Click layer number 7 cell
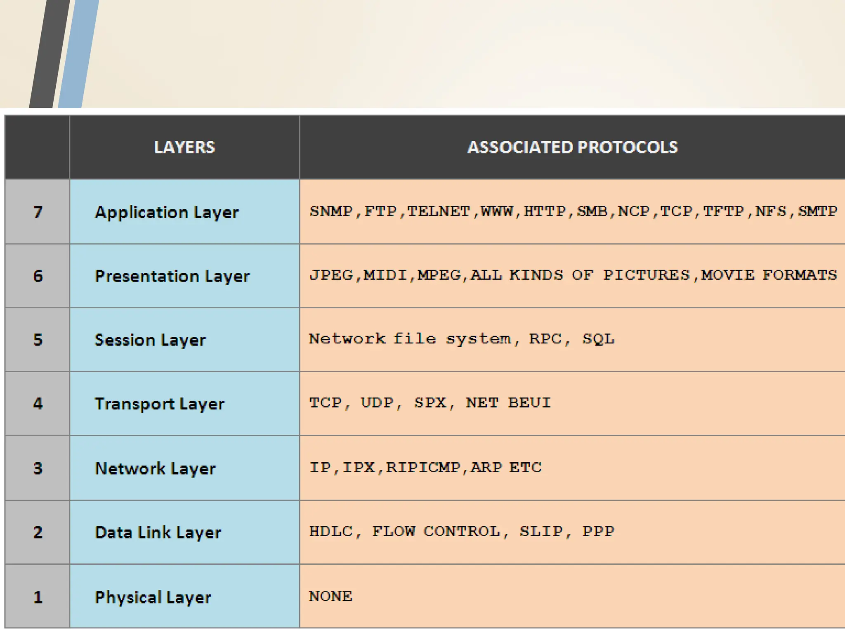Image resolution: width=845 pixels, height=634 pixels. pos(38,212)
